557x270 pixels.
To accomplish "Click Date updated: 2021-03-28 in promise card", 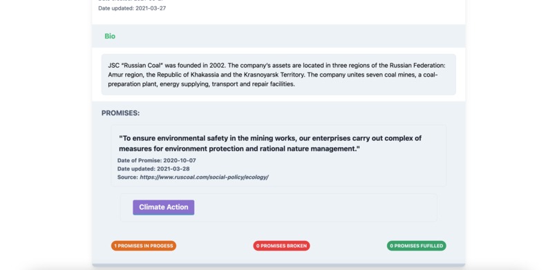I will coord(153,168).
